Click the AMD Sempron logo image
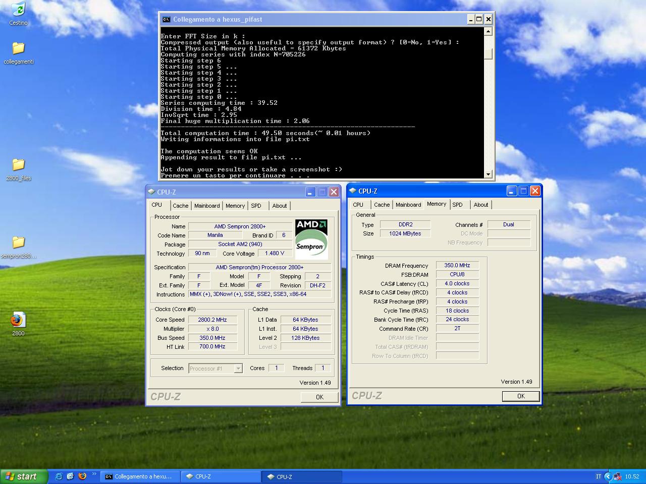This screenshot has height=484, width=646. [x=311, y=239]
